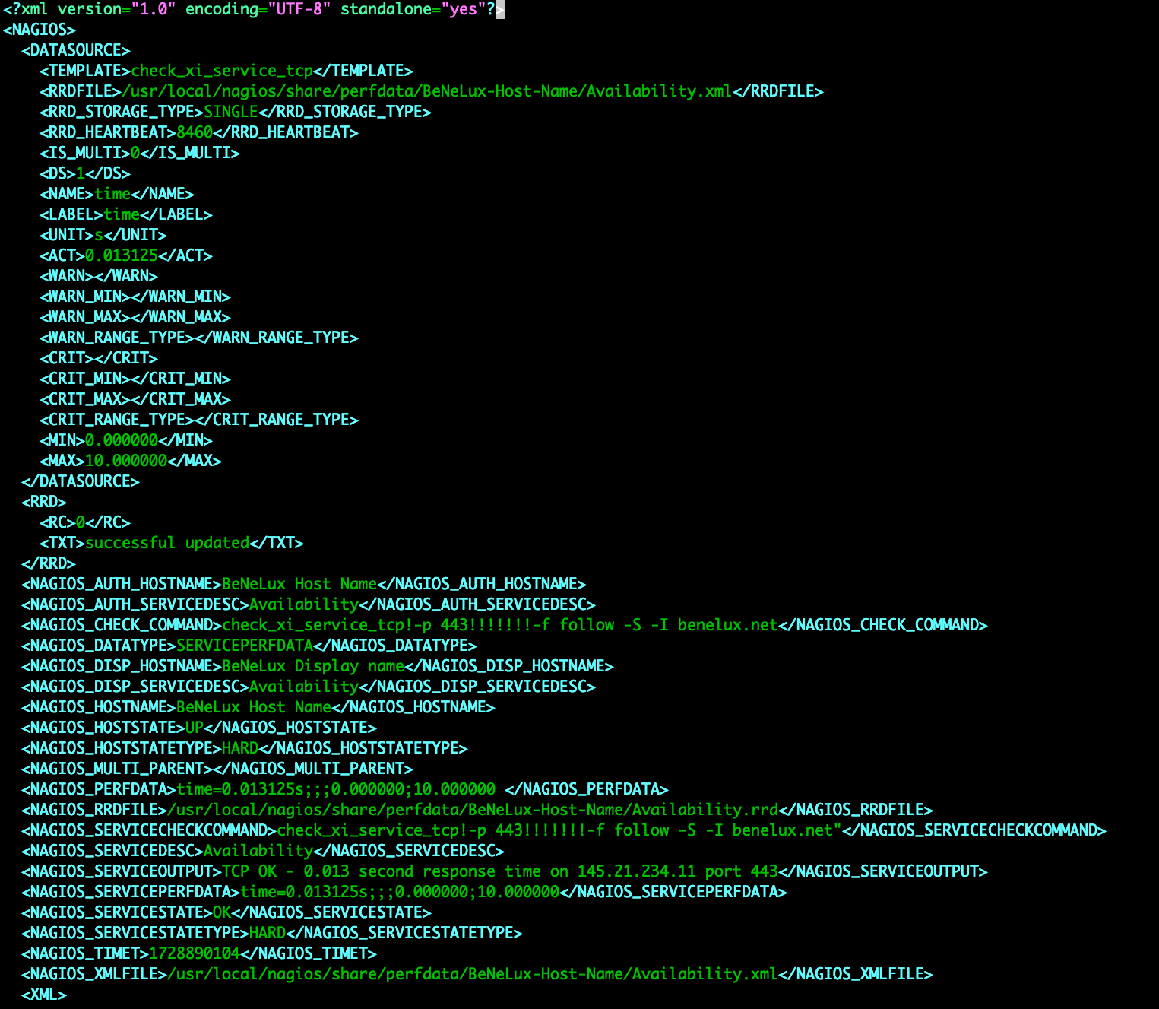Click the closing DATASOURCE tag

coord(81,481)
